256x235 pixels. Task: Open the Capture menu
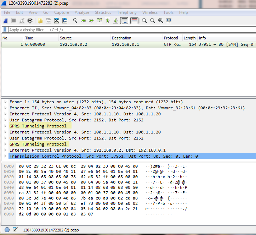(62, 12)
